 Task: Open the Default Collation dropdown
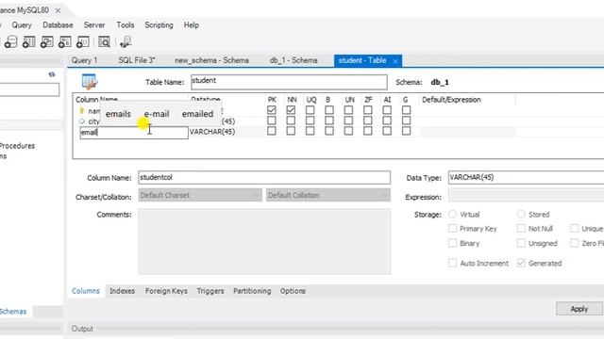pos(328,195)
